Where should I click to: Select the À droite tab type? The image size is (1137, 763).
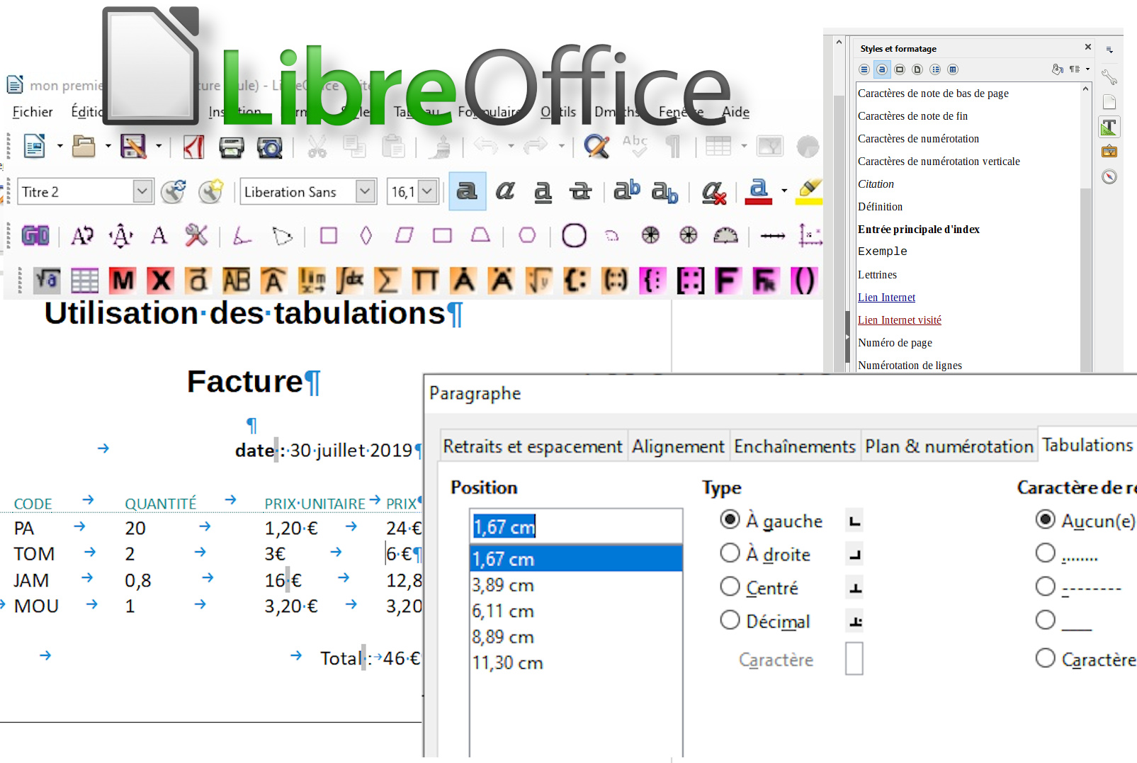(x=765, y=554)
